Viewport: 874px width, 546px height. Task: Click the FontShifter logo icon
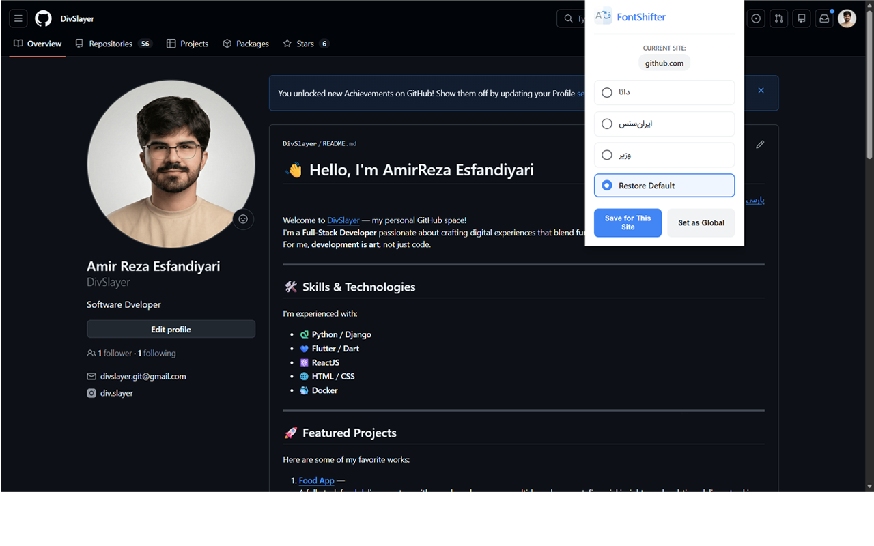603,16
